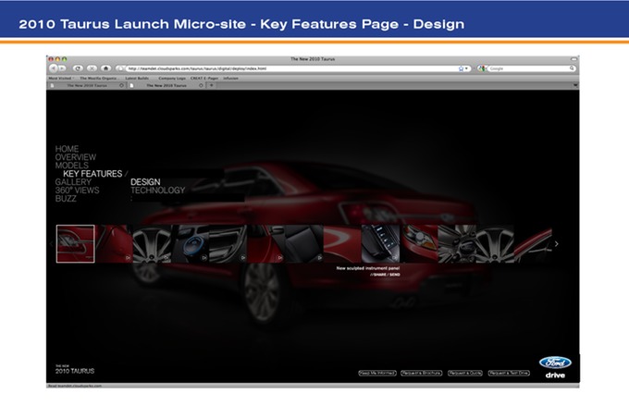
Task: Open the alloy wheel thumbnail
Action: [x=152, y=244]
